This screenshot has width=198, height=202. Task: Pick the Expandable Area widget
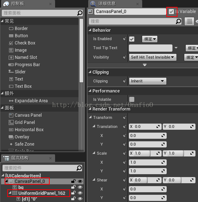(28, 100)
